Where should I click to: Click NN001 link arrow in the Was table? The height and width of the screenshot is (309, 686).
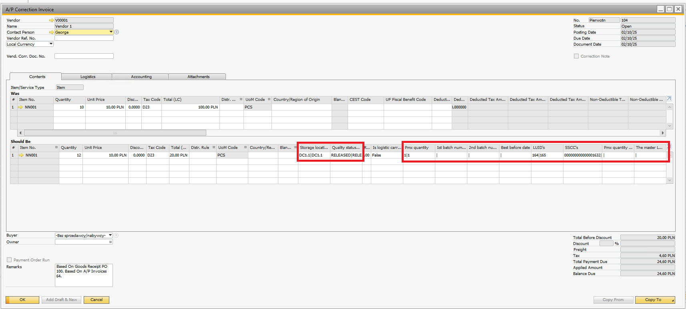[20, 107]
